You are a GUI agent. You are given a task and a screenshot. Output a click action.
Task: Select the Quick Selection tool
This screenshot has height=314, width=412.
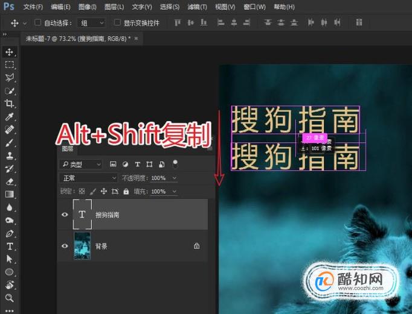point(10,90)
